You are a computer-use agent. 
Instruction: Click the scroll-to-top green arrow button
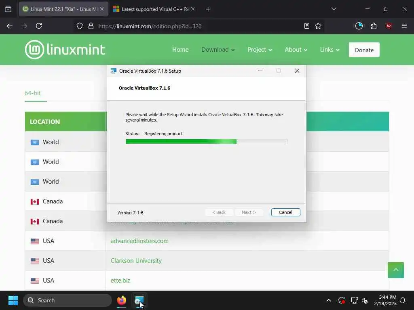(395, 270)
